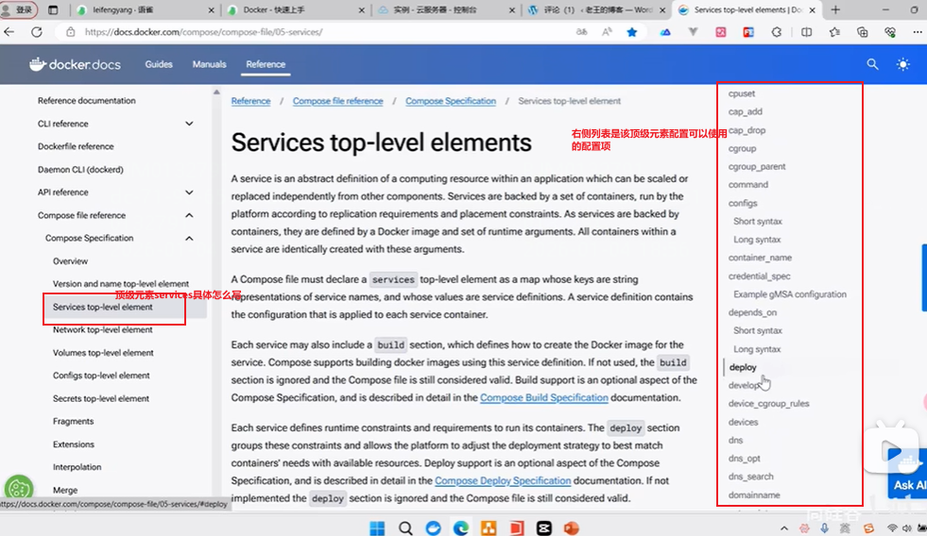Click the browser back arrow

tap(9, 32)
